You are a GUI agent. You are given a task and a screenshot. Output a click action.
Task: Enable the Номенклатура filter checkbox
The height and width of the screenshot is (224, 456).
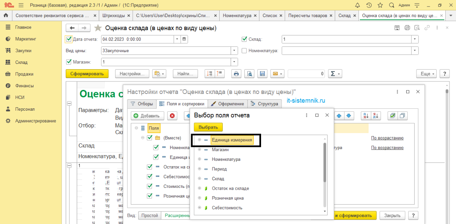click(244, 51)
